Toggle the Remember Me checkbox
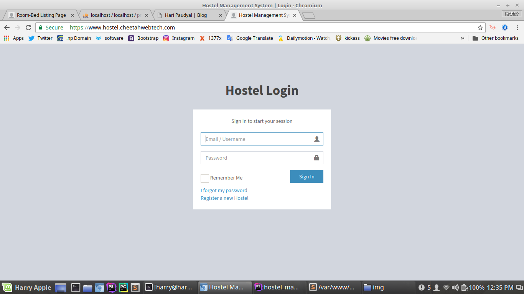The height and width of the screenshot is (294, 524). coord(205,178)
